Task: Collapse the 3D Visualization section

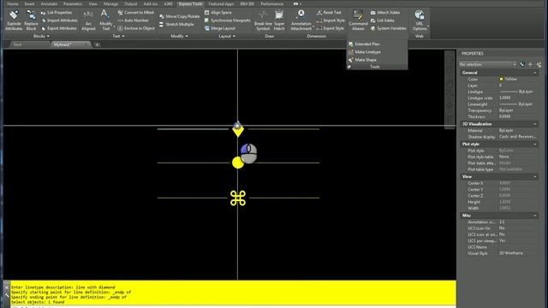Action: click(x=535, y=124)
